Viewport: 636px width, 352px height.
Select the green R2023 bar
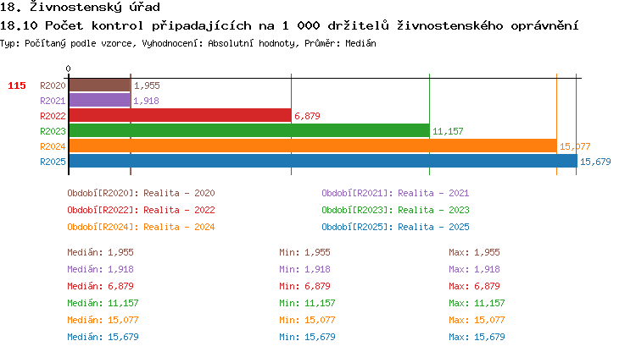[248, 131]
